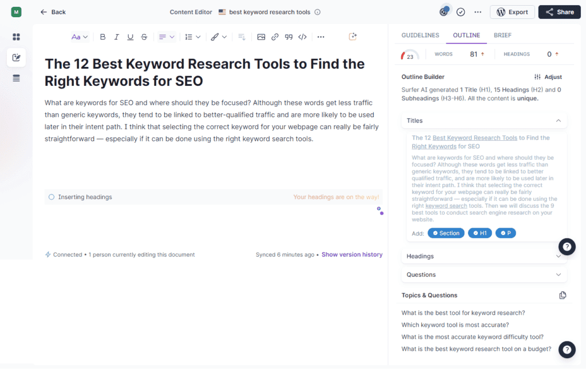The image size is (586, 369).
Task: Apply italic formatting
Action: click(116, 37)
